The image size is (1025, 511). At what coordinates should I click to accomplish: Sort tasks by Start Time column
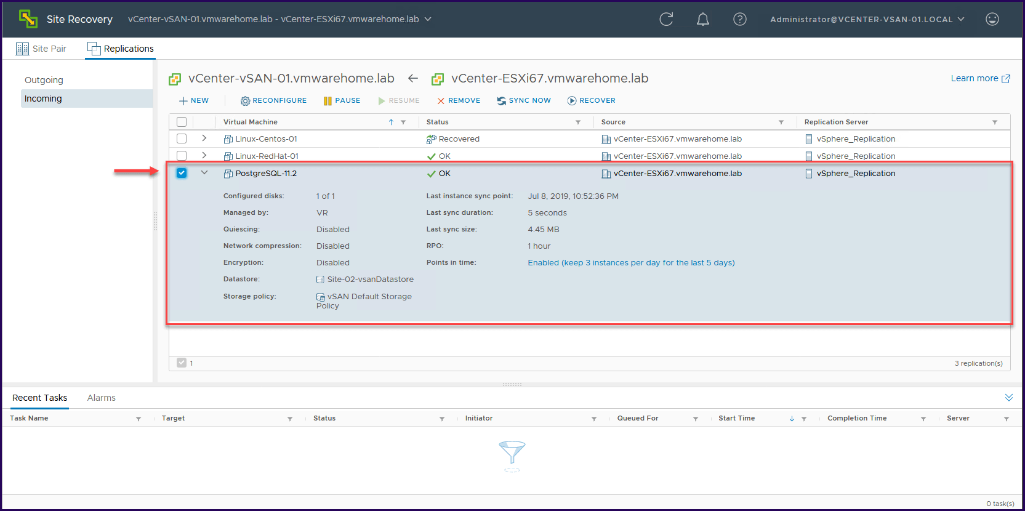736,418
